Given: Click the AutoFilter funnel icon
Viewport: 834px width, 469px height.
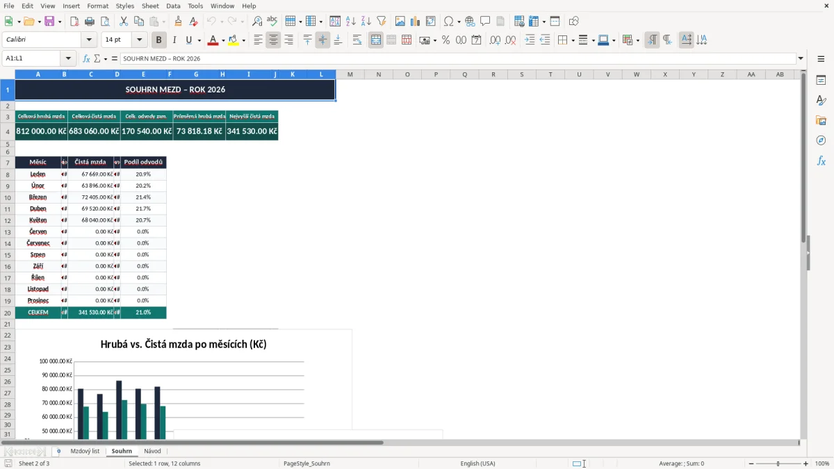Looking at the screenshot, I should (381, 22).
